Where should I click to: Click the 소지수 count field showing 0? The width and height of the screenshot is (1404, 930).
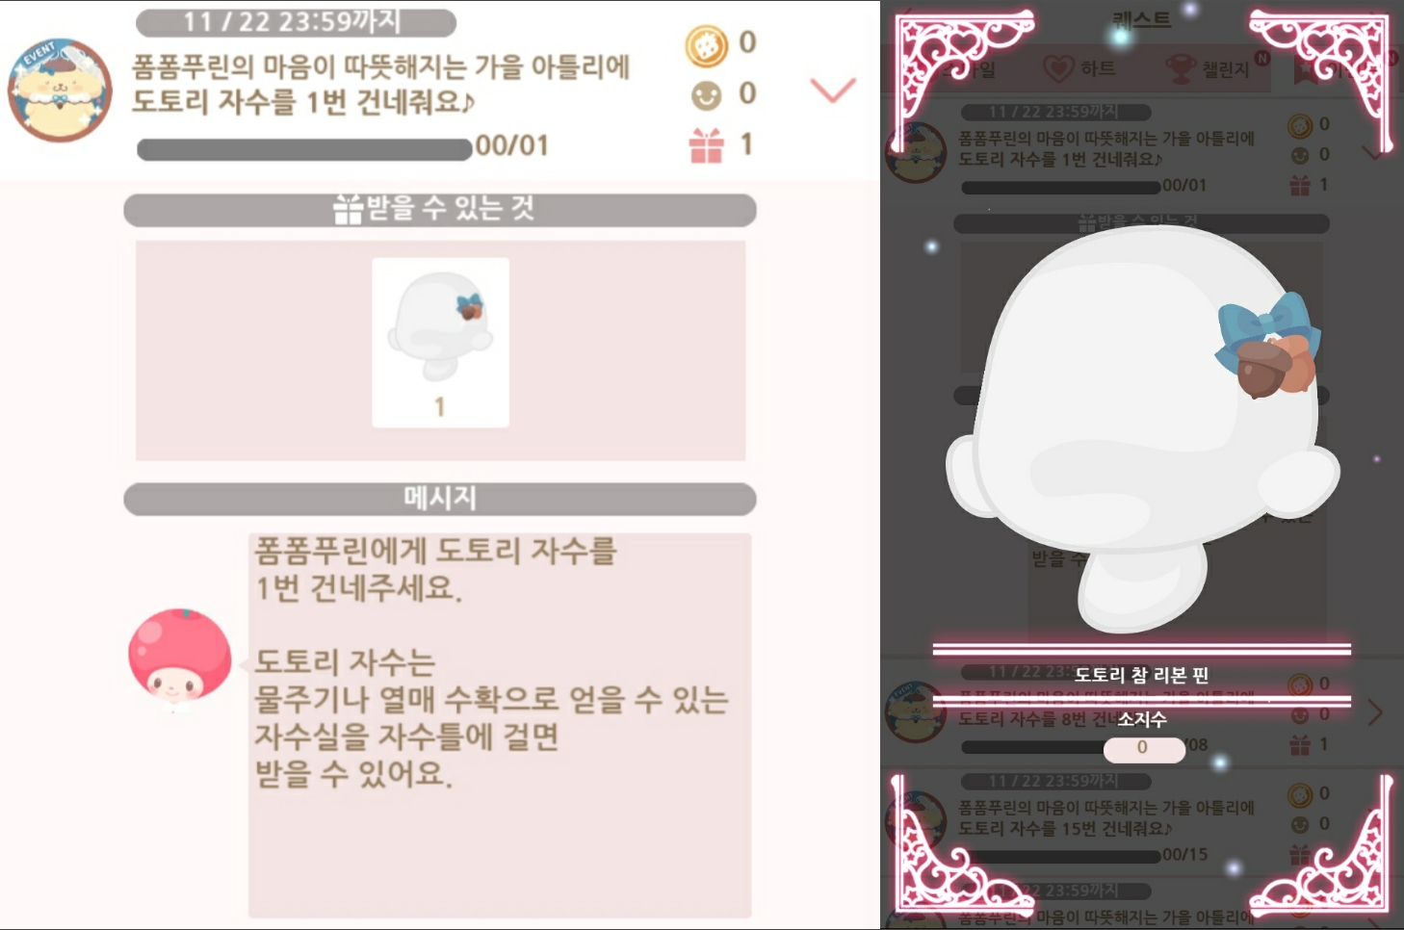pyautogui.click(x=1143, y=748)
